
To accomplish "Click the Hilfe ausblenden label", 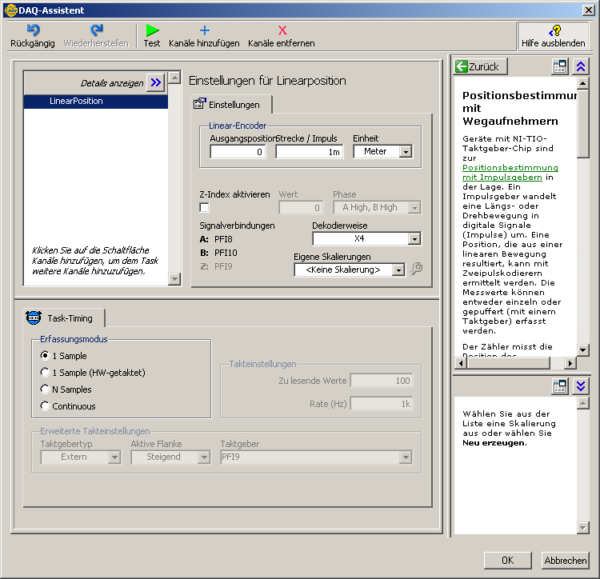I will [554, 43].
